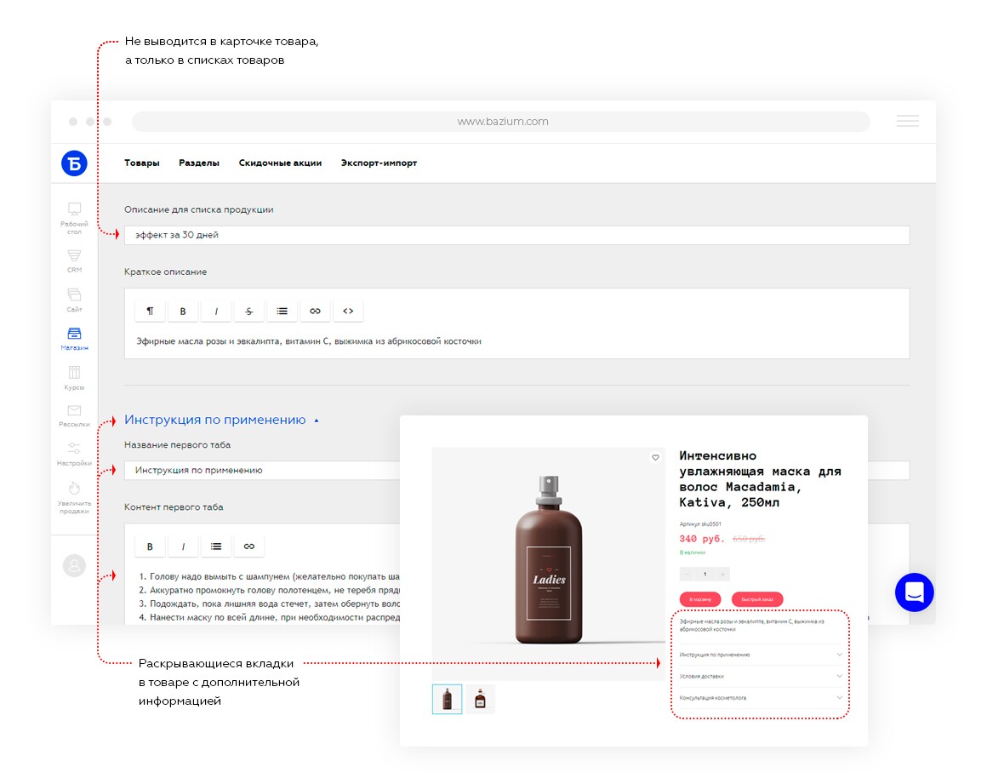The image size is (987, 784).
Task: Click the product title Интенсивно увлажняющая маска
Action: tap(761, 478)
